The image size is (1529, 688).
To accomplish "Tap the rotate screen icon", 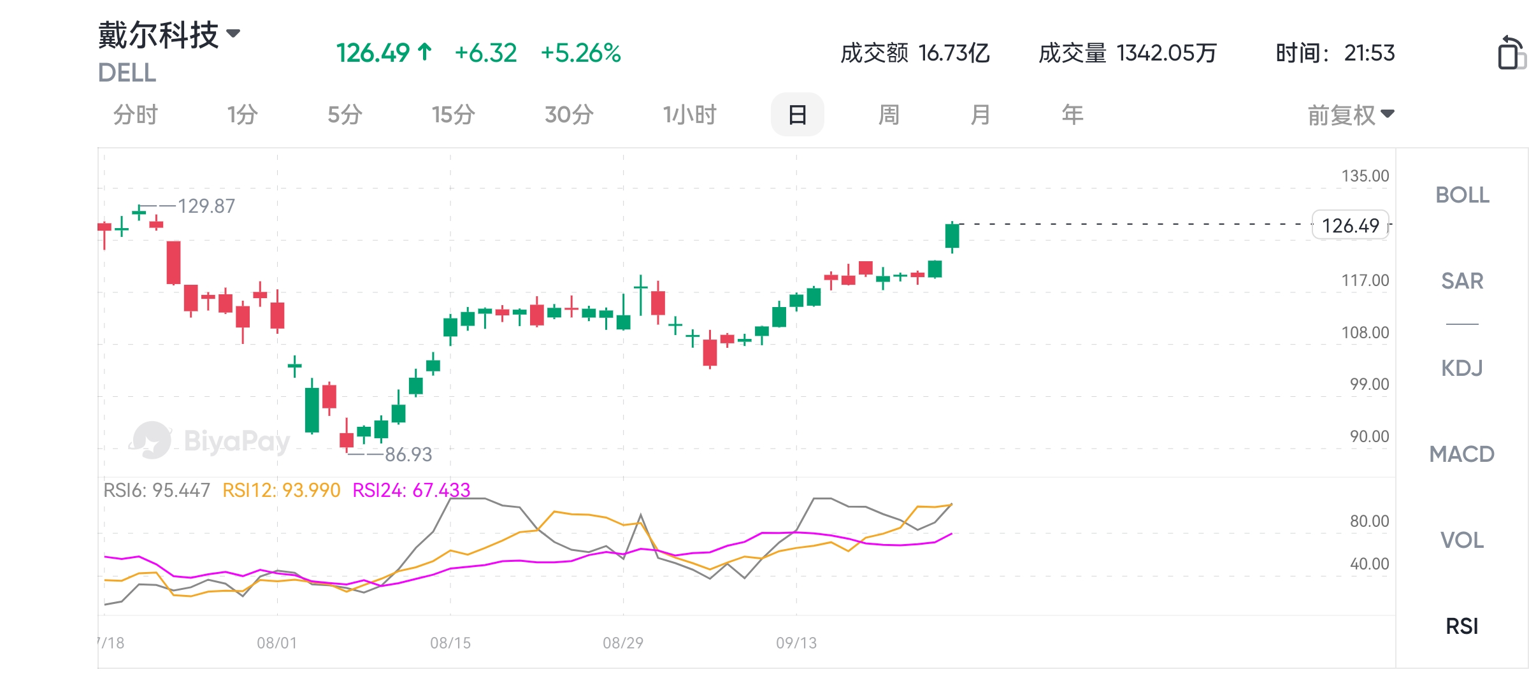I will (1511, 52).
